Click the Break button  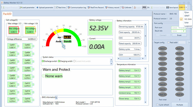179,35
